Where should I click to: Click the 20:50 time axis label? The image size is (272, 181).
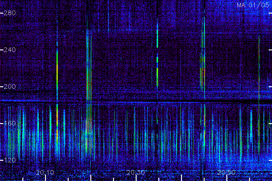click(x=226, y=173)
